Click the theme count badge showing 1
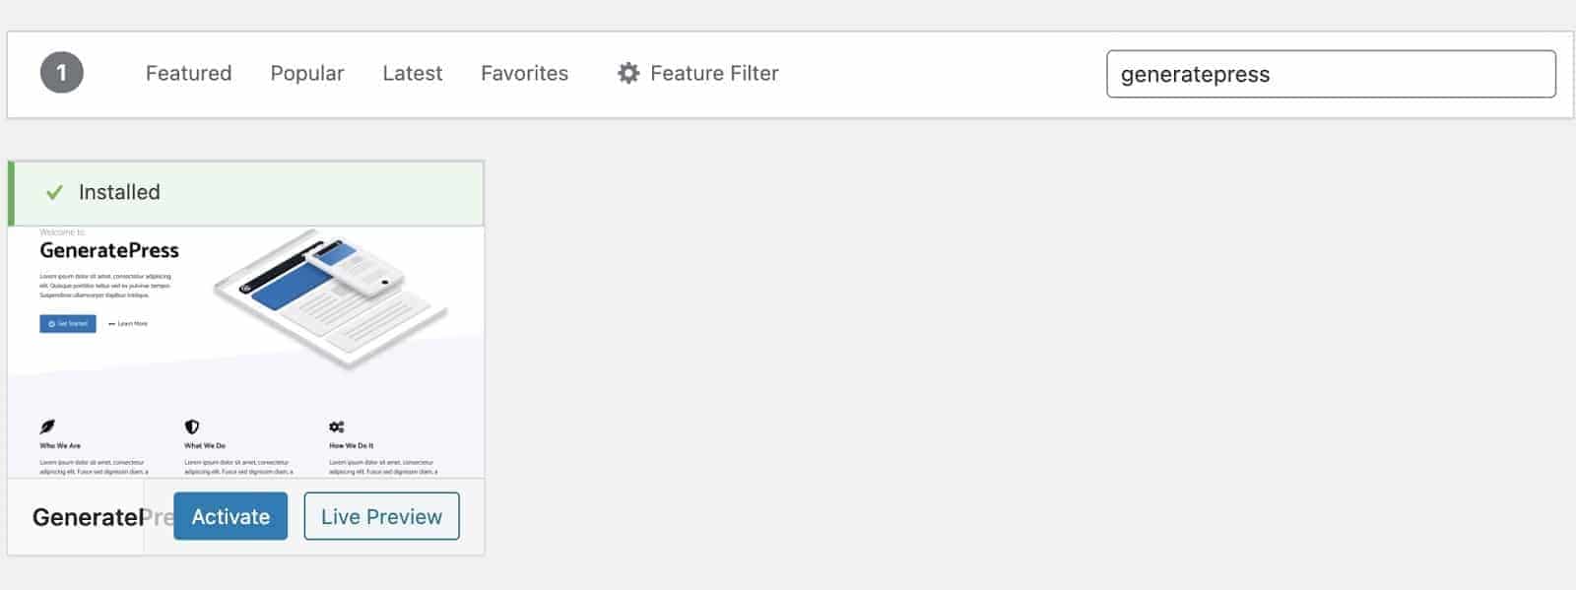Viewport: 1576px width, 590px height. (61, 73)
